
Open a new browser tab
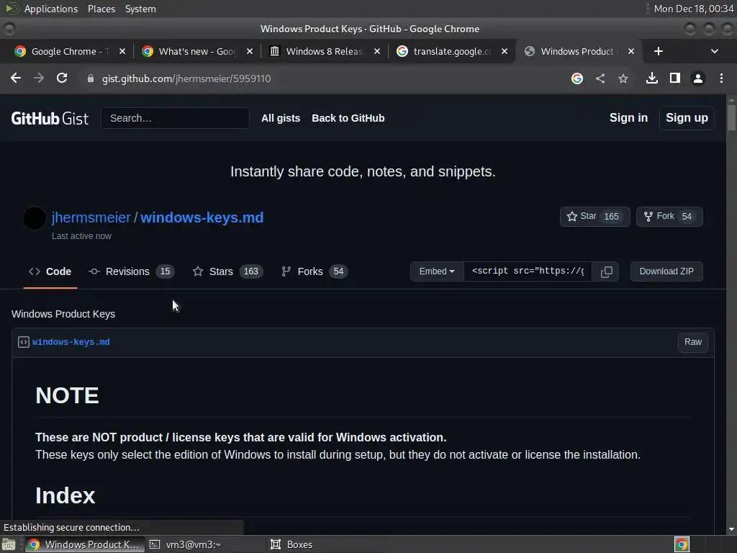[659, 51]
